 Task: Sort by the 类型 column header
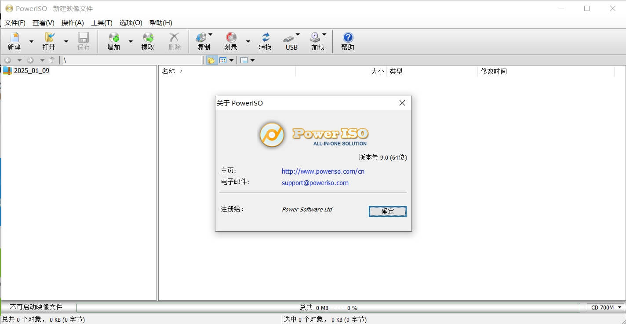pos(432,71)
